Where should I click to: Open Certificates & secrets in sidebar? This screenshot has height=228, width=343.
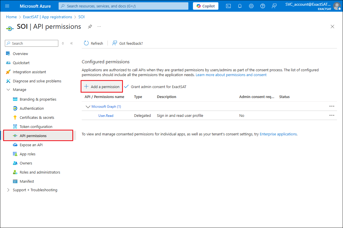tap(37, 117)
